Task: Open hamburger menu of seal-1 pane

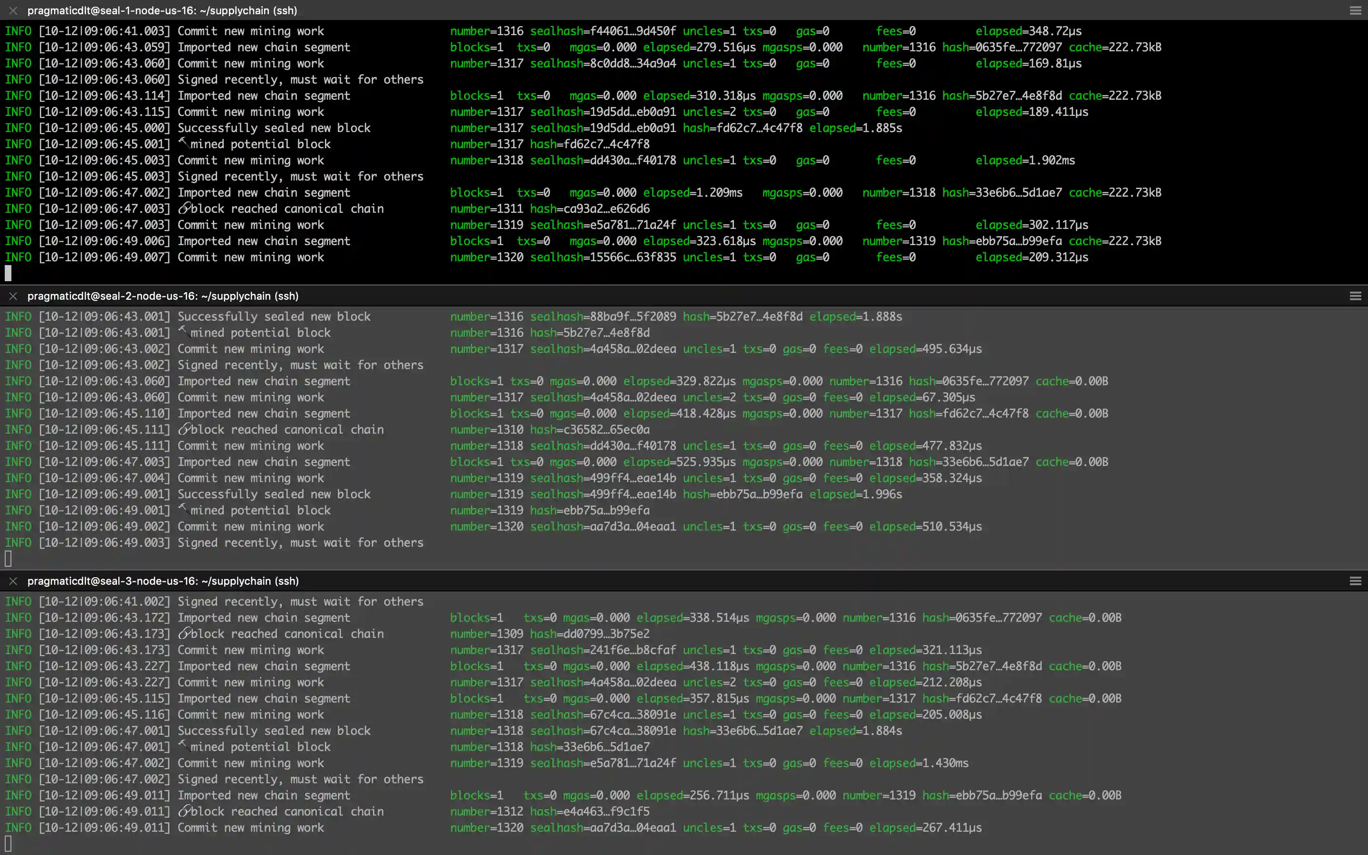Action: coord(1355,11)
